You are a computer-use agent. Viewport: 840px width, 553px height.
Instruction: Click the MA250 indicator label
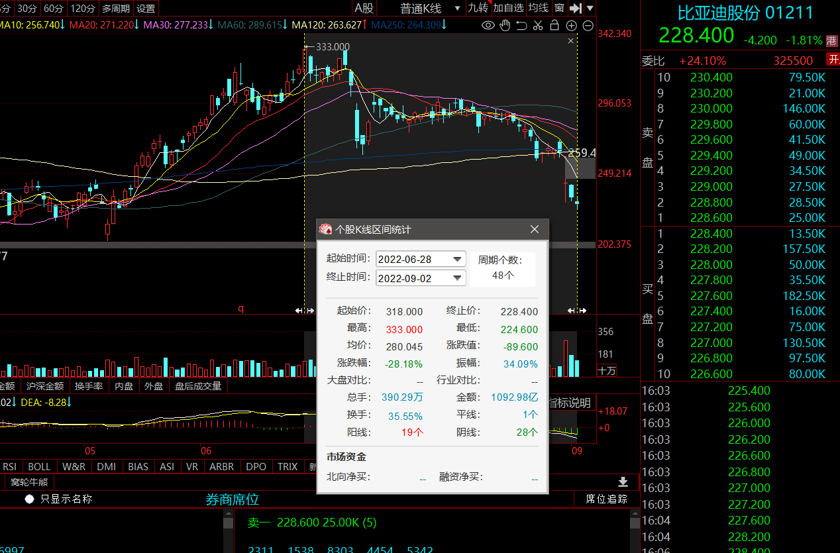click(409, 25)
